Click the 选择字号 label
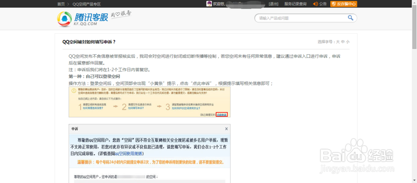Image resolution: width=417 pixels, height=183 pixels. tap(326, 42)
